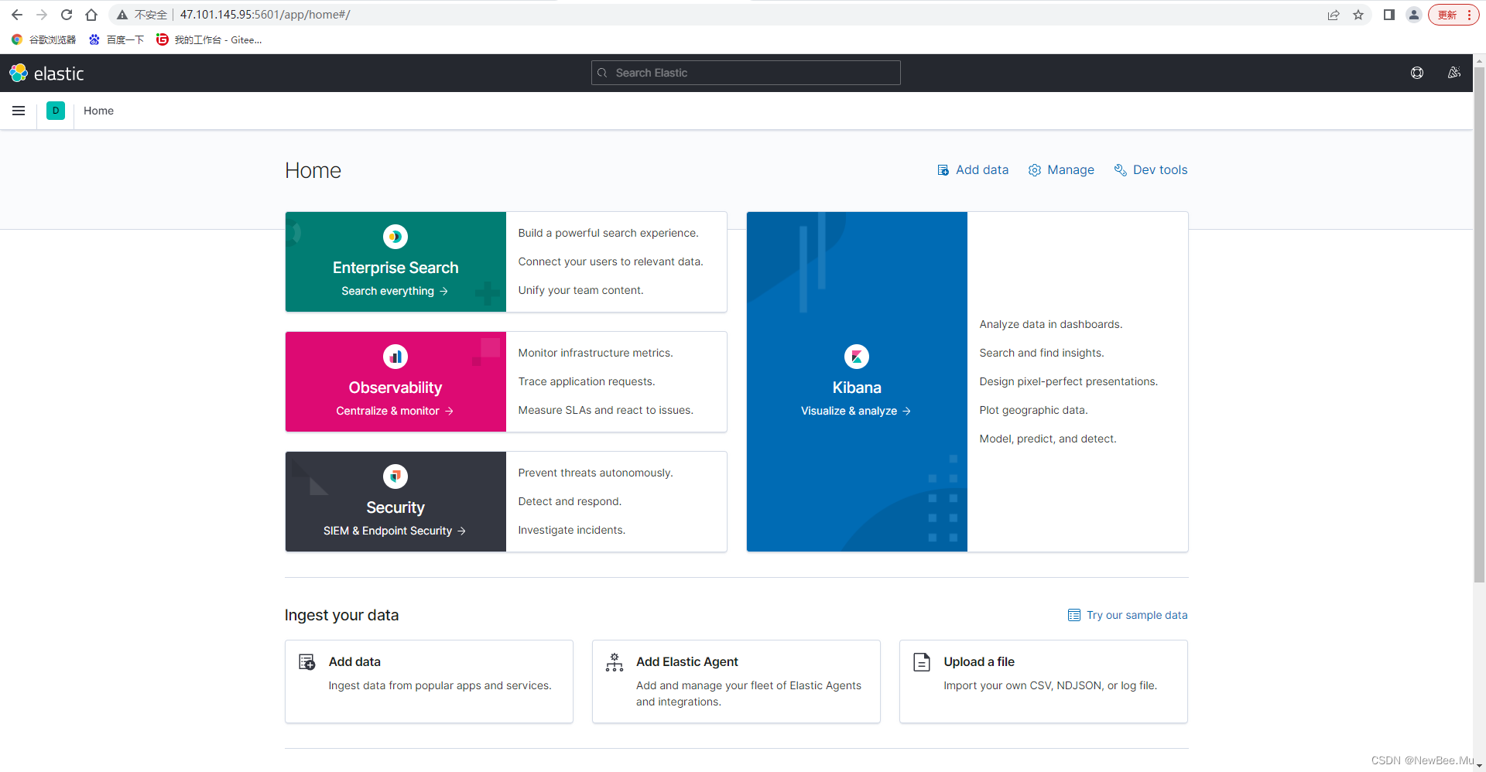Click 'Monitor infrastructure metrics.' text
The image size is (1486, 772).
pos(596,353)
